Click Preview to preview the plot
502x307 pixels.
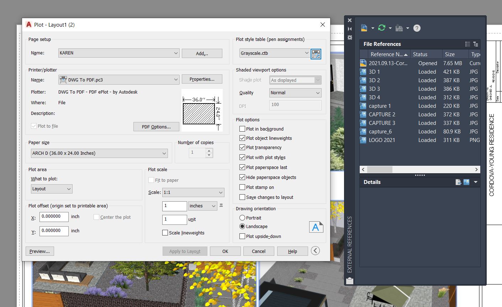point(39,251)
